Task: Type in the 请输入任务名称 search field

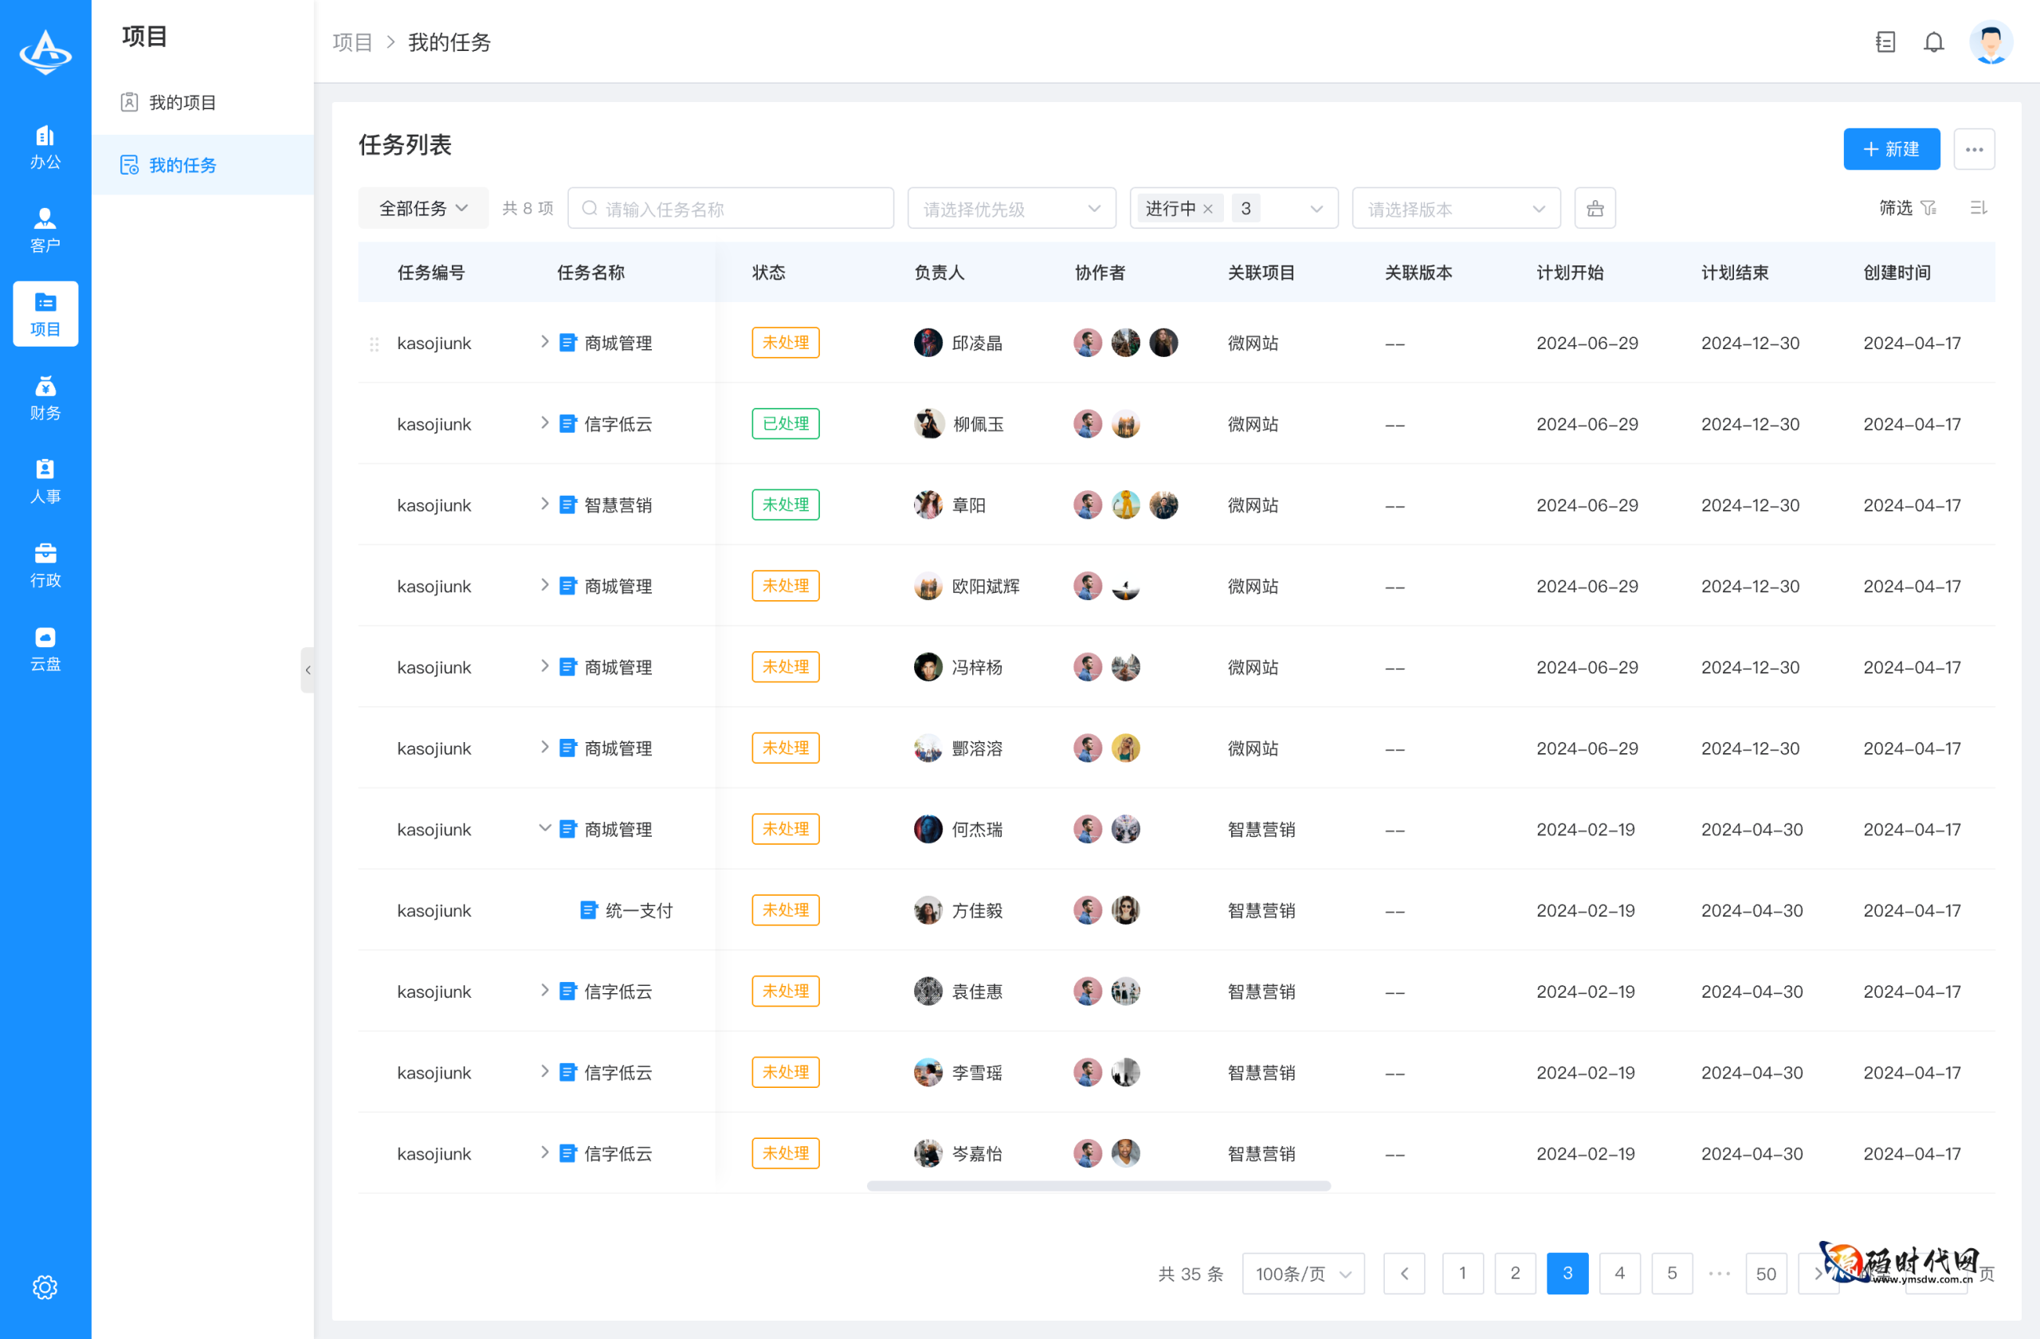Action: (x=730, y=207)
